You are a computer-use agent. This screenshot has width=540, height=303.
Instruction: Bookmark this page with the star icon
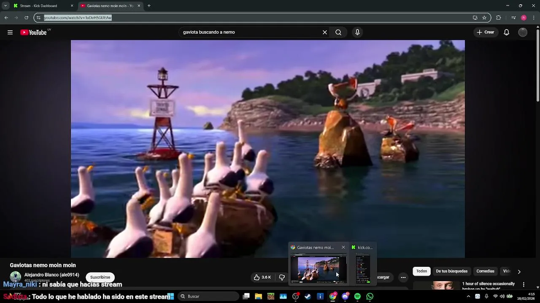pos(484,18)
